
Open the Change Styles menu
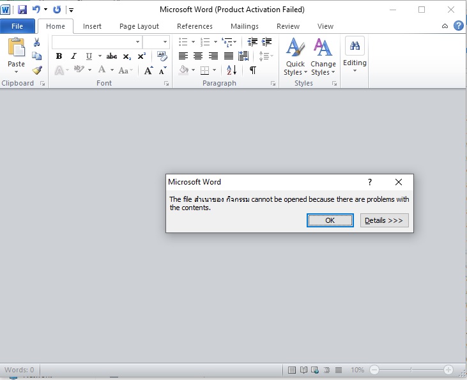pyautogui.click(x=323, y=57)
